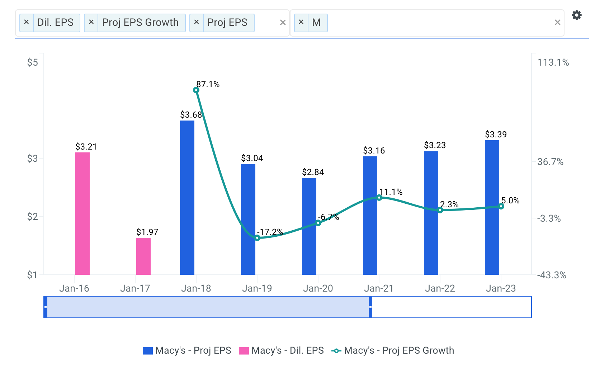Viewport: 609px width, 368px height.
Task: Select the Jan-22 $3.23 blue bar
Action: pos(431,213)
